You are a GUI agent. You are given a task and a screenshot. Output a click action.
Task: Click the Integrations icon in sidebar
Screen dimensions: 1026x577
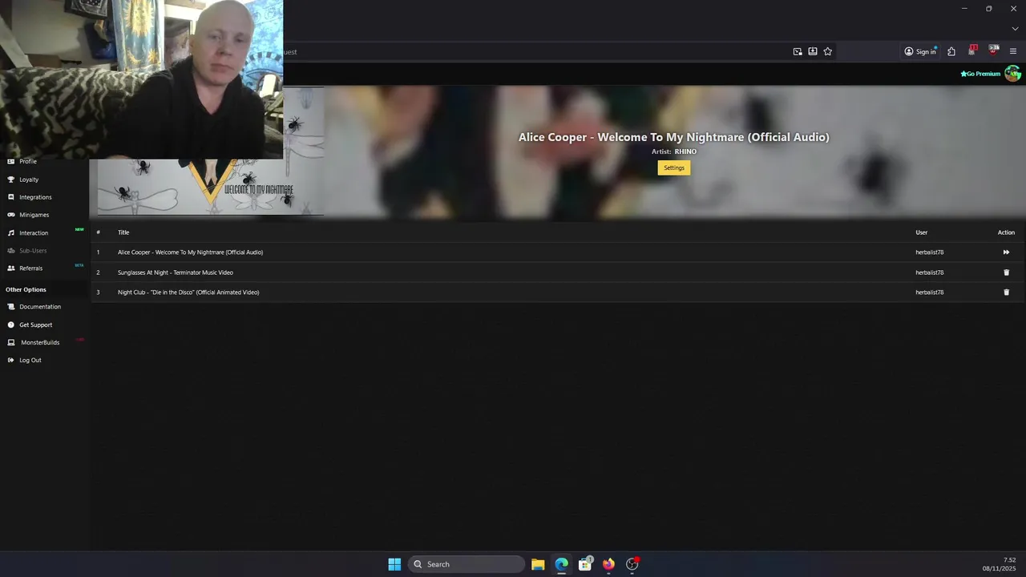pos(11,197)
